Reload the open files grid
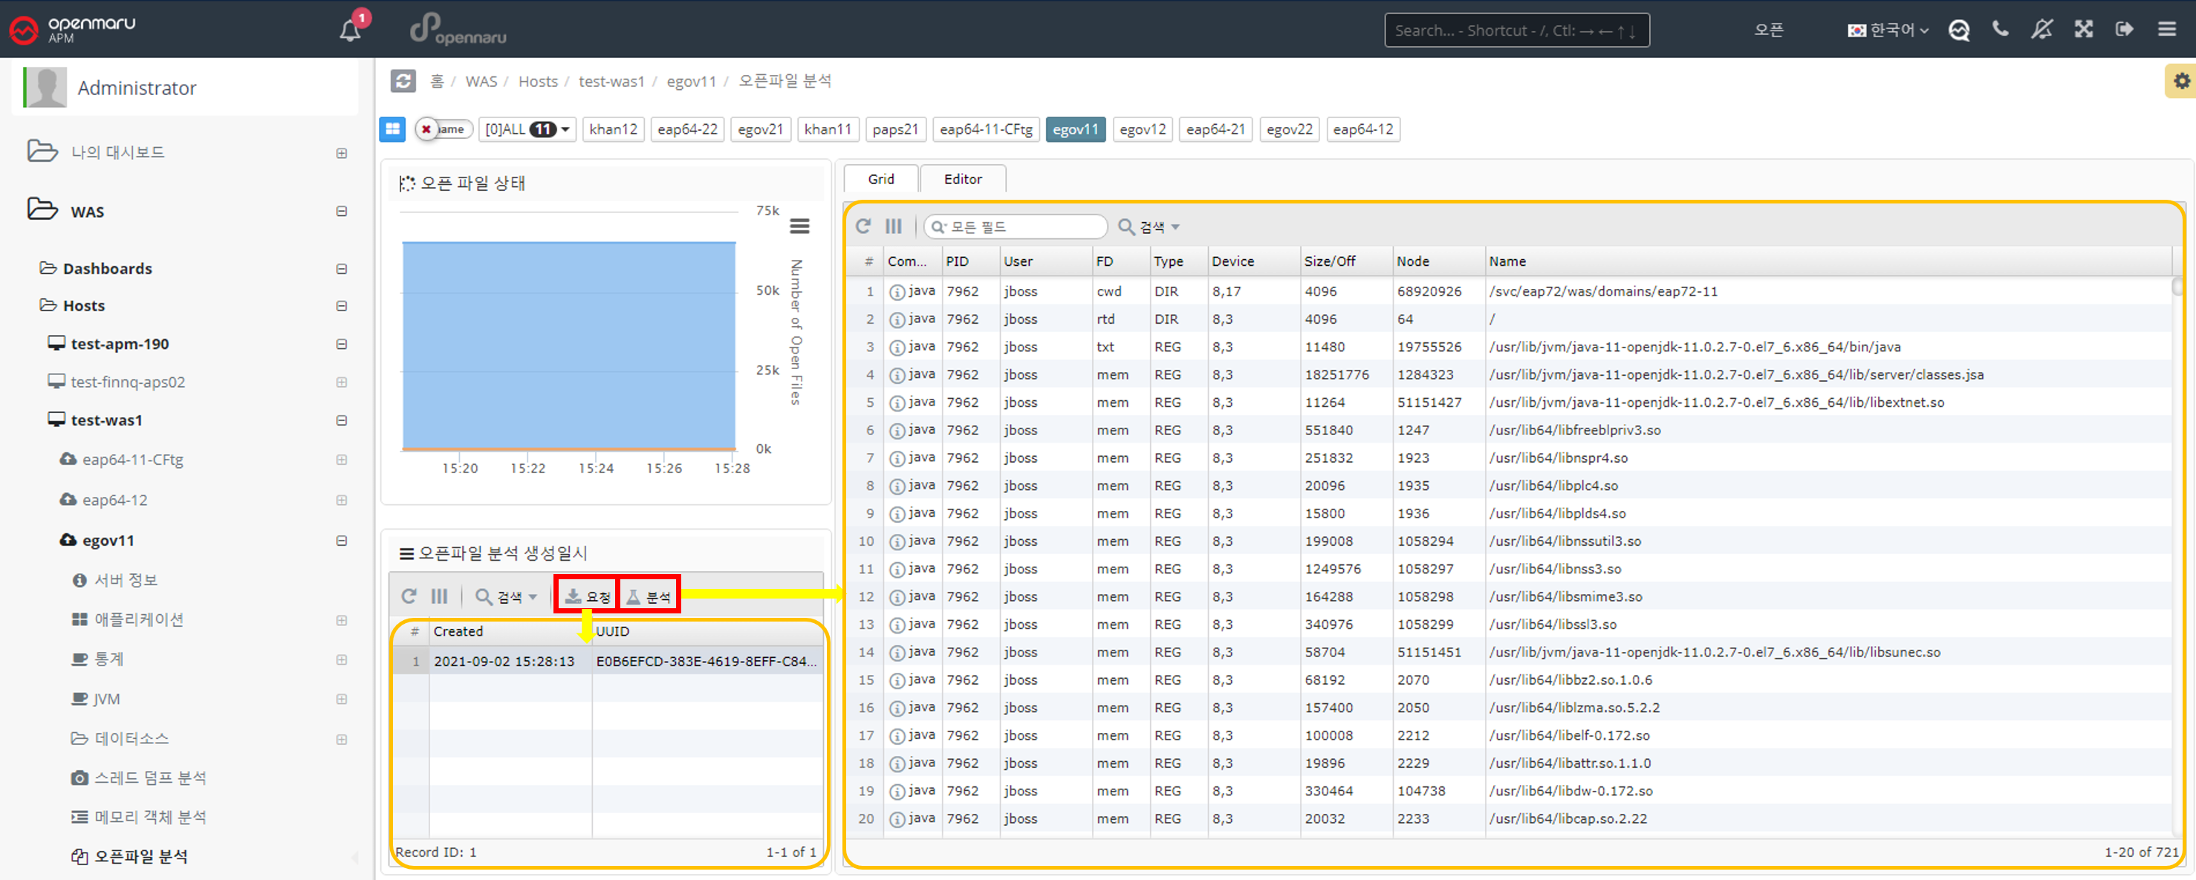 click(x=863, y=226)
